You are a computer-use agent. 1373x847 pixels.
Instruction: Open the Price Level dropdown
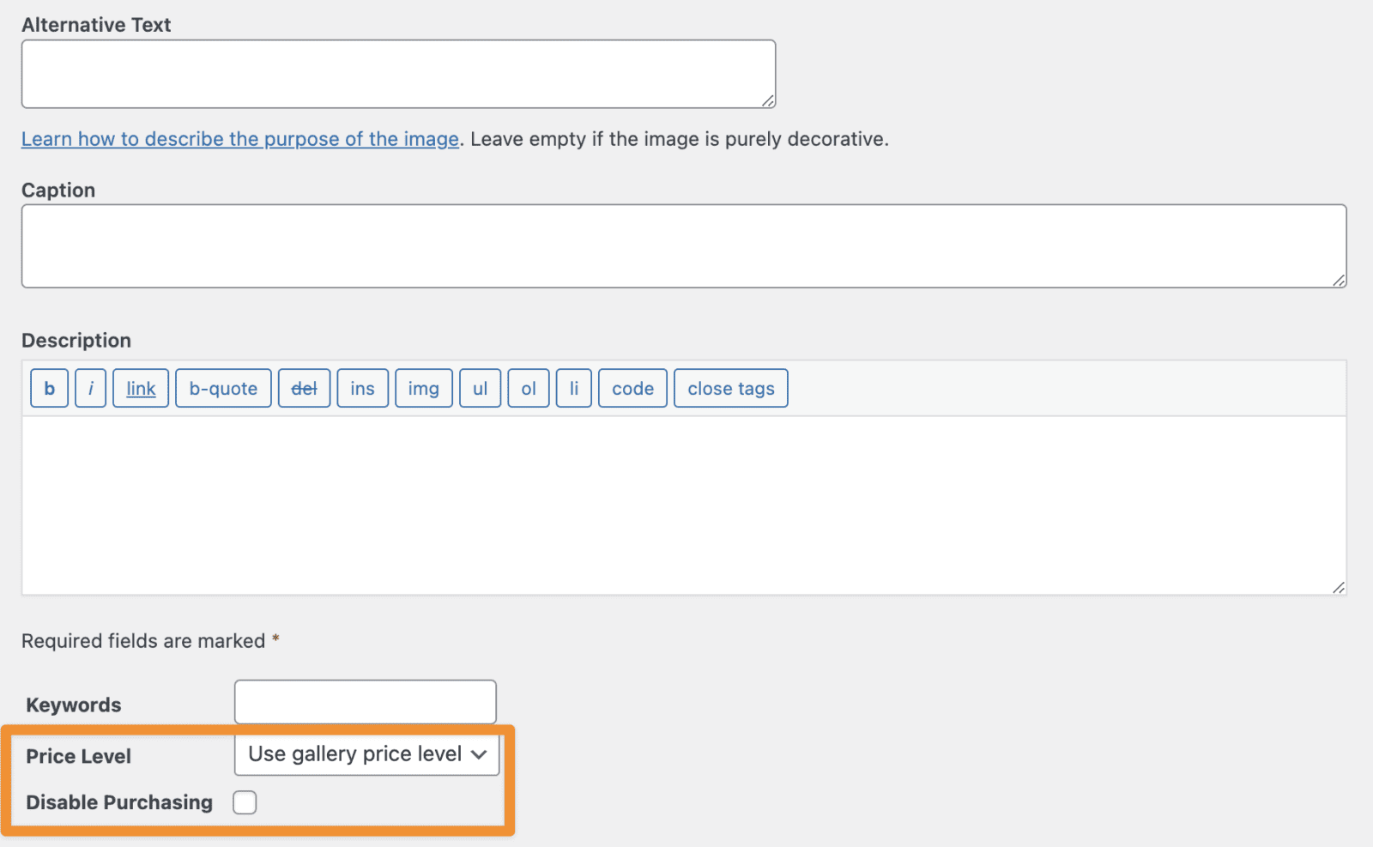pyautogui.click(x=366, y=754)
